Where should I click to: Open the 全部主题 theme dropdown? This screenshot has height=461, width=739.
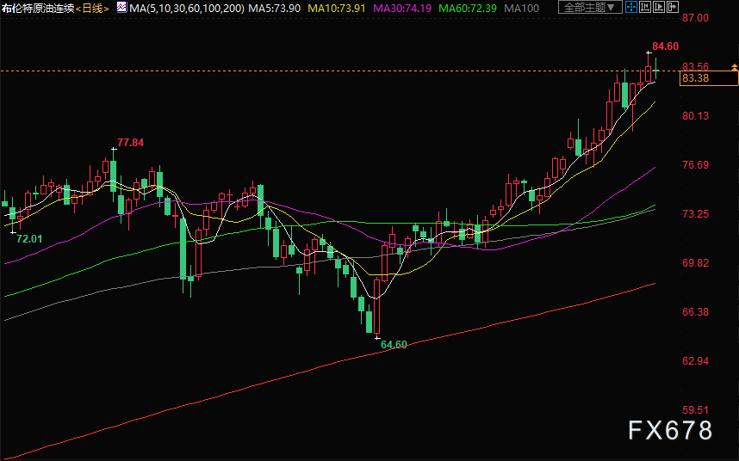(x=590, y=7)
